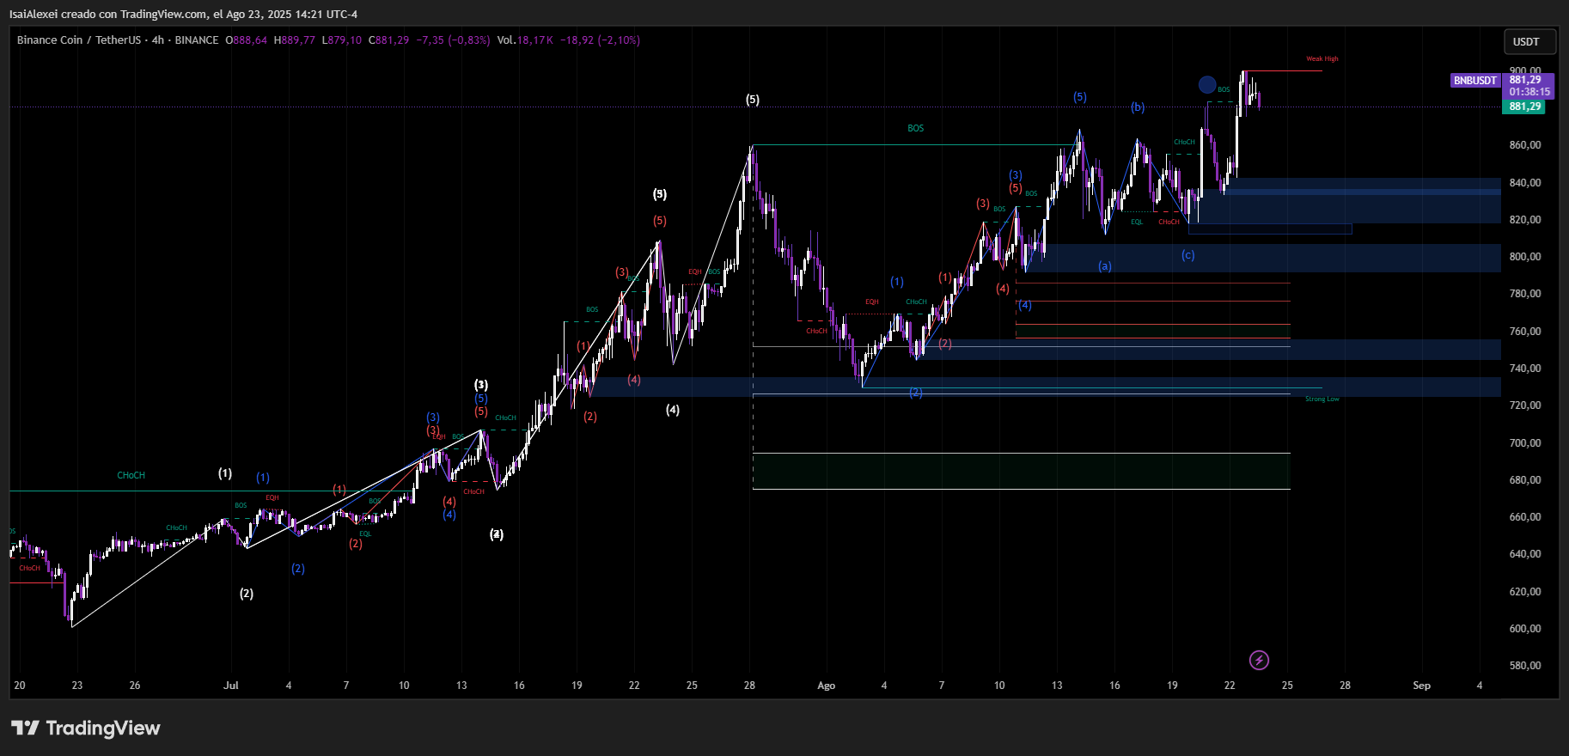Screen dimensions: 1569x756
Task: Select the blue (c) wave label
Action: (1187, 255)
